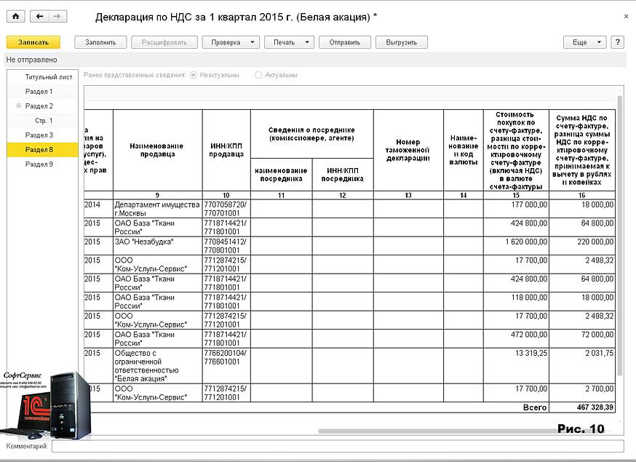Select the Актуальны radio button
The width and height of the screenshot is (636, 462).
tap(258, 75)
